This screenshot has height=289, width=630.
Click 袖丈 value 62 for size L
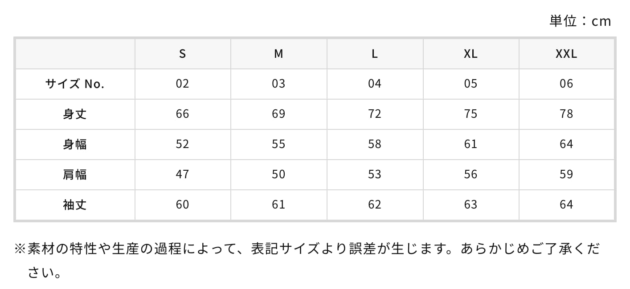click(375, 205)
